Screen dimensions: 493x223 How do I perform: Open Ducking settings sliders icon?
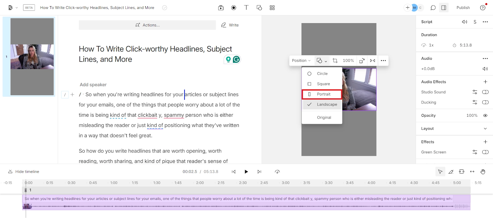pyautogui.click(x=475, y=102)
